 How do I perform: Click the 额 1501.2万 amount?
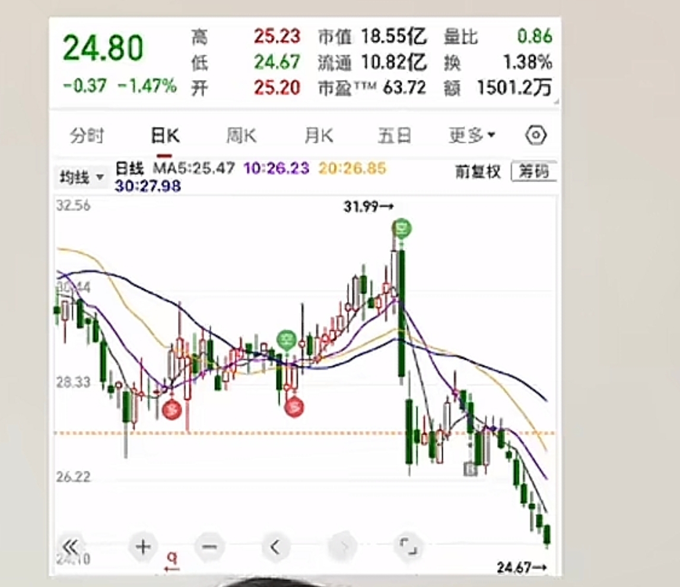pyautogui.click(x=514, y=88)
